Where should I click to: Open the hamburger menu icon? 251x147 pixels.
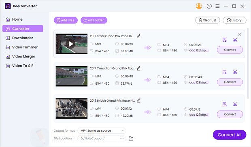[x=217, y=6]
